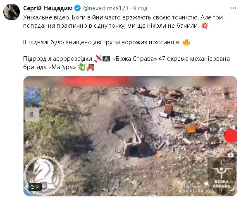241x199 pixels.
Task: Click the 8.2x zoom indicator in video
Action: pyautogui.click(x=213, y=129)
